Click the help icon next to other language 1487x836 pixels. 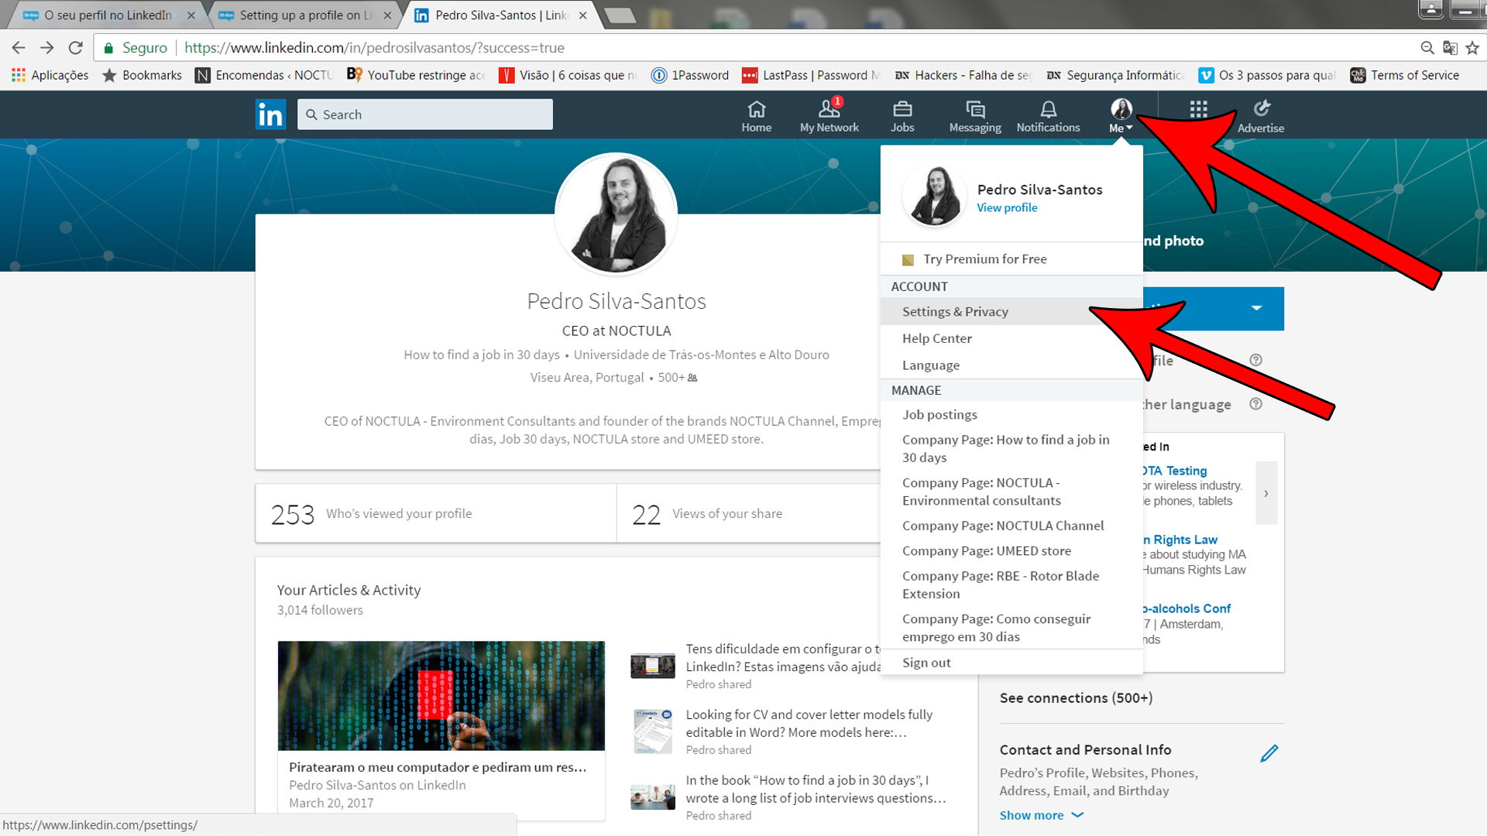pos(1256,404)
